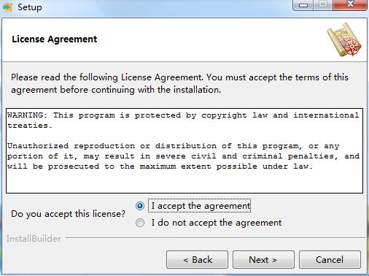Image resolution: width=369 pixels, height=276 pixels.
Task: Click the 'I accept the agreement' label text
Action: (201, 206)
